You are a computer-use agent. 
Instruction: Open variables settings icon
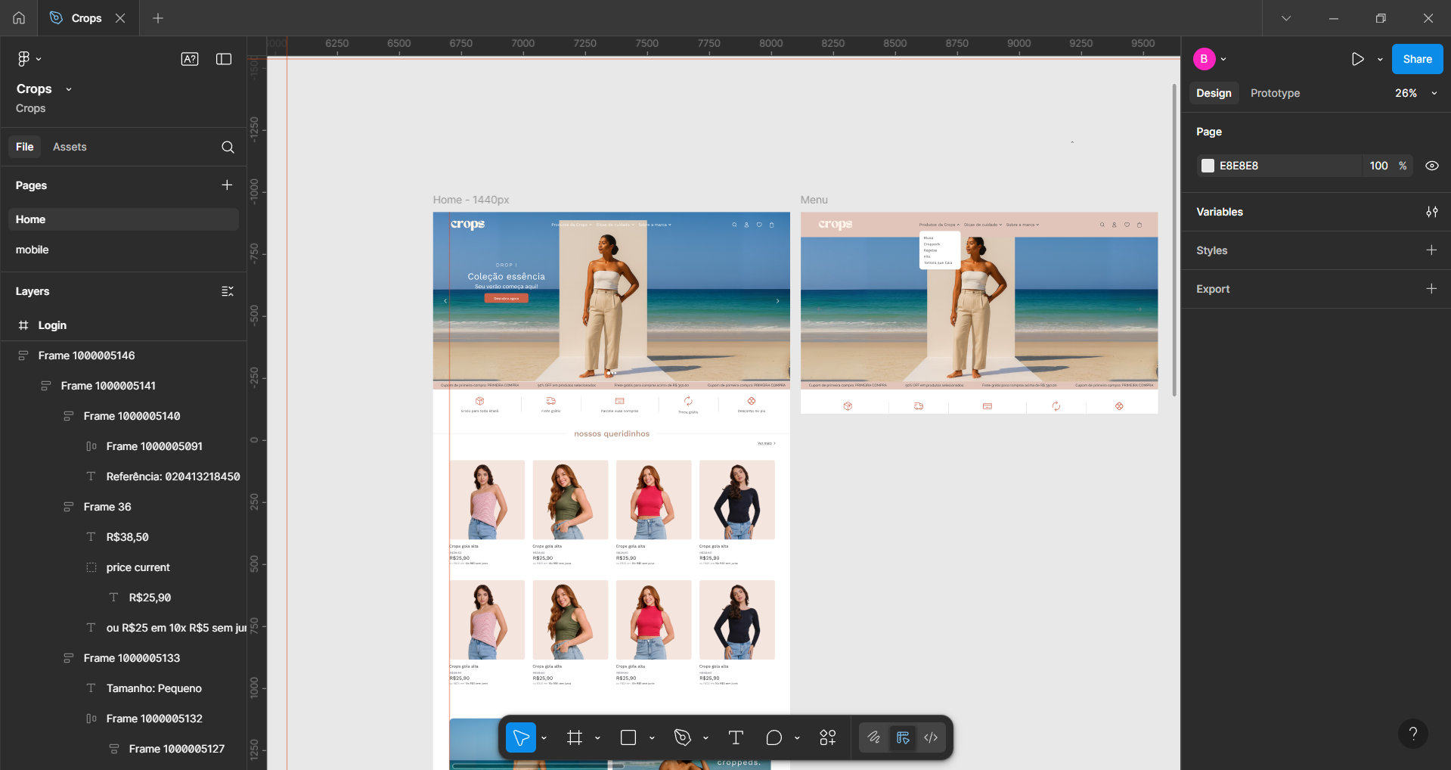pyautogui.click(x=1431, y=212)
